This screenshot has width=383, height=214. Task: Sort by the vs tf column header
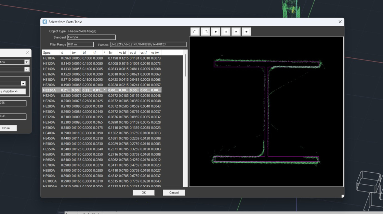[x=145, y=53]
